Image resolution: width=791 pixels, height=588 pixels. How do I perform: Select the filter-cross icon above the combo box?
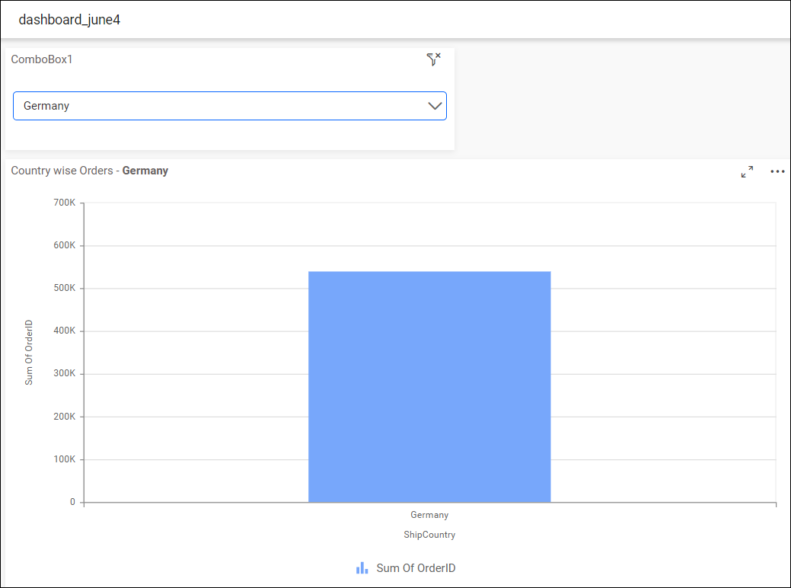point(434,59)
